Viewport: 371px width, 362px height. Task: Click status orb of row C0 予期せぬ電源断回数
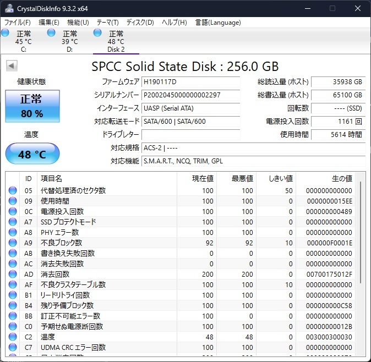tap(13, 326)
